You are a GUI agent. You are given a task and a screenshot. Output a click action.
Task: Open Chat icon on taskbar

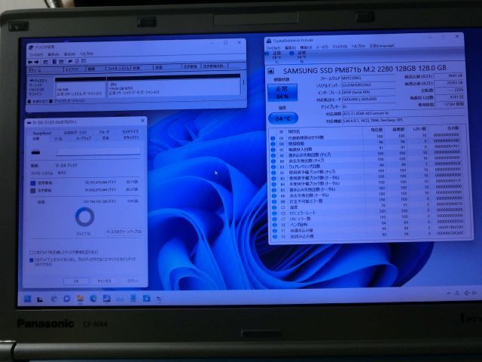point(67,299)
